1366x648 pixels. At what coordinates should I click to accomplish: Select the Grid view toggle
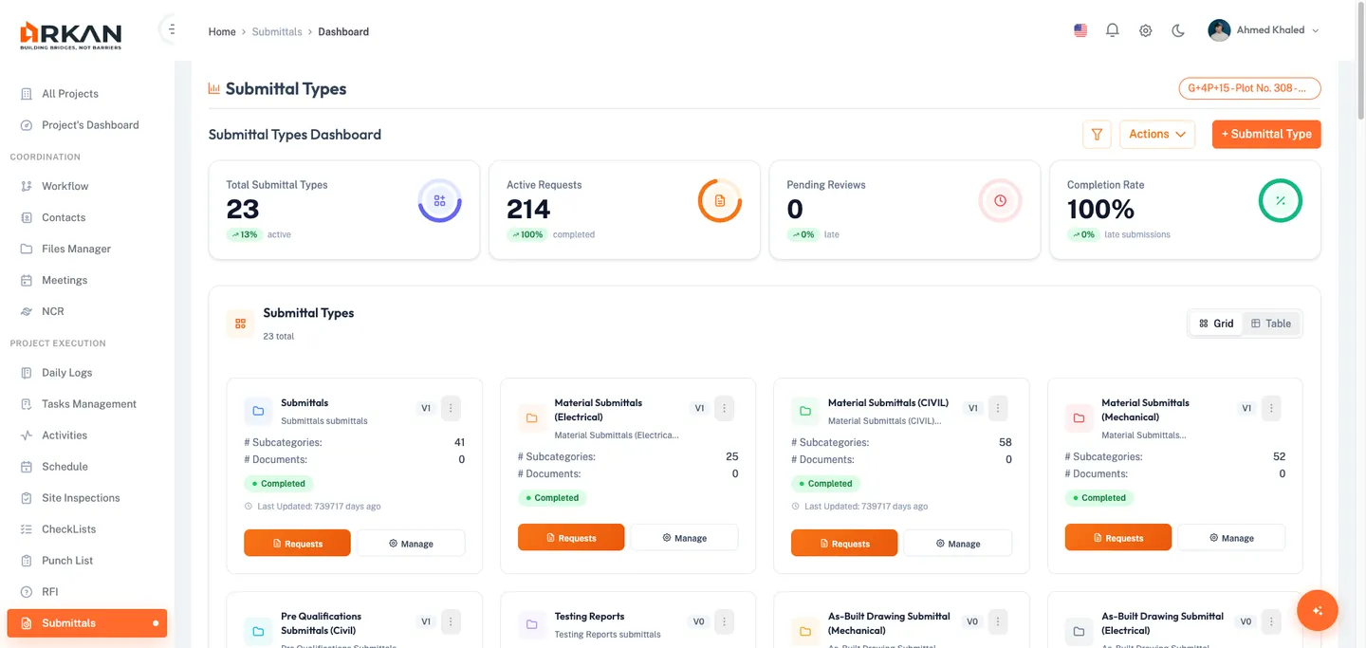pyautogui.click(x=1216, y=323)
